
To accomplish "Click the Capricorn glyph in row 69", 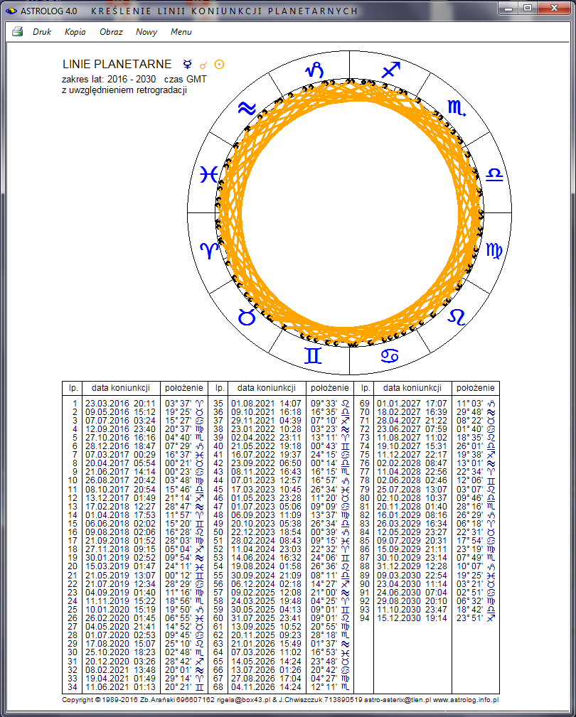I will click(x=491, y=404).
